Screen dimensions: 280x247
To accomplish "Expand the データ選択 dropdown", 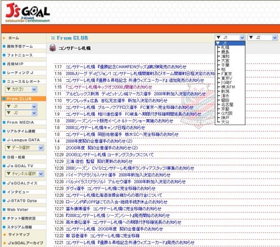I will click(x=25, y=148).
